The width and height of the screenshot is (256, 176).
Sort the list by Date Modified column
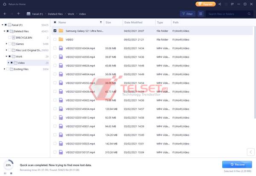(133, 22)
